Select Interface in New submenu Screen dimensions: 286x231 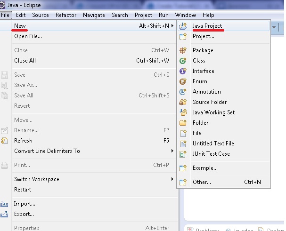pos(224,71)
